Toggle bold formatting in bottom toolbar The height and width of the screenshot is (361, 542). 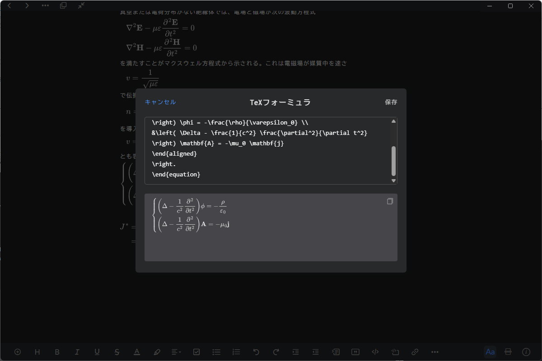coord(57,352)
